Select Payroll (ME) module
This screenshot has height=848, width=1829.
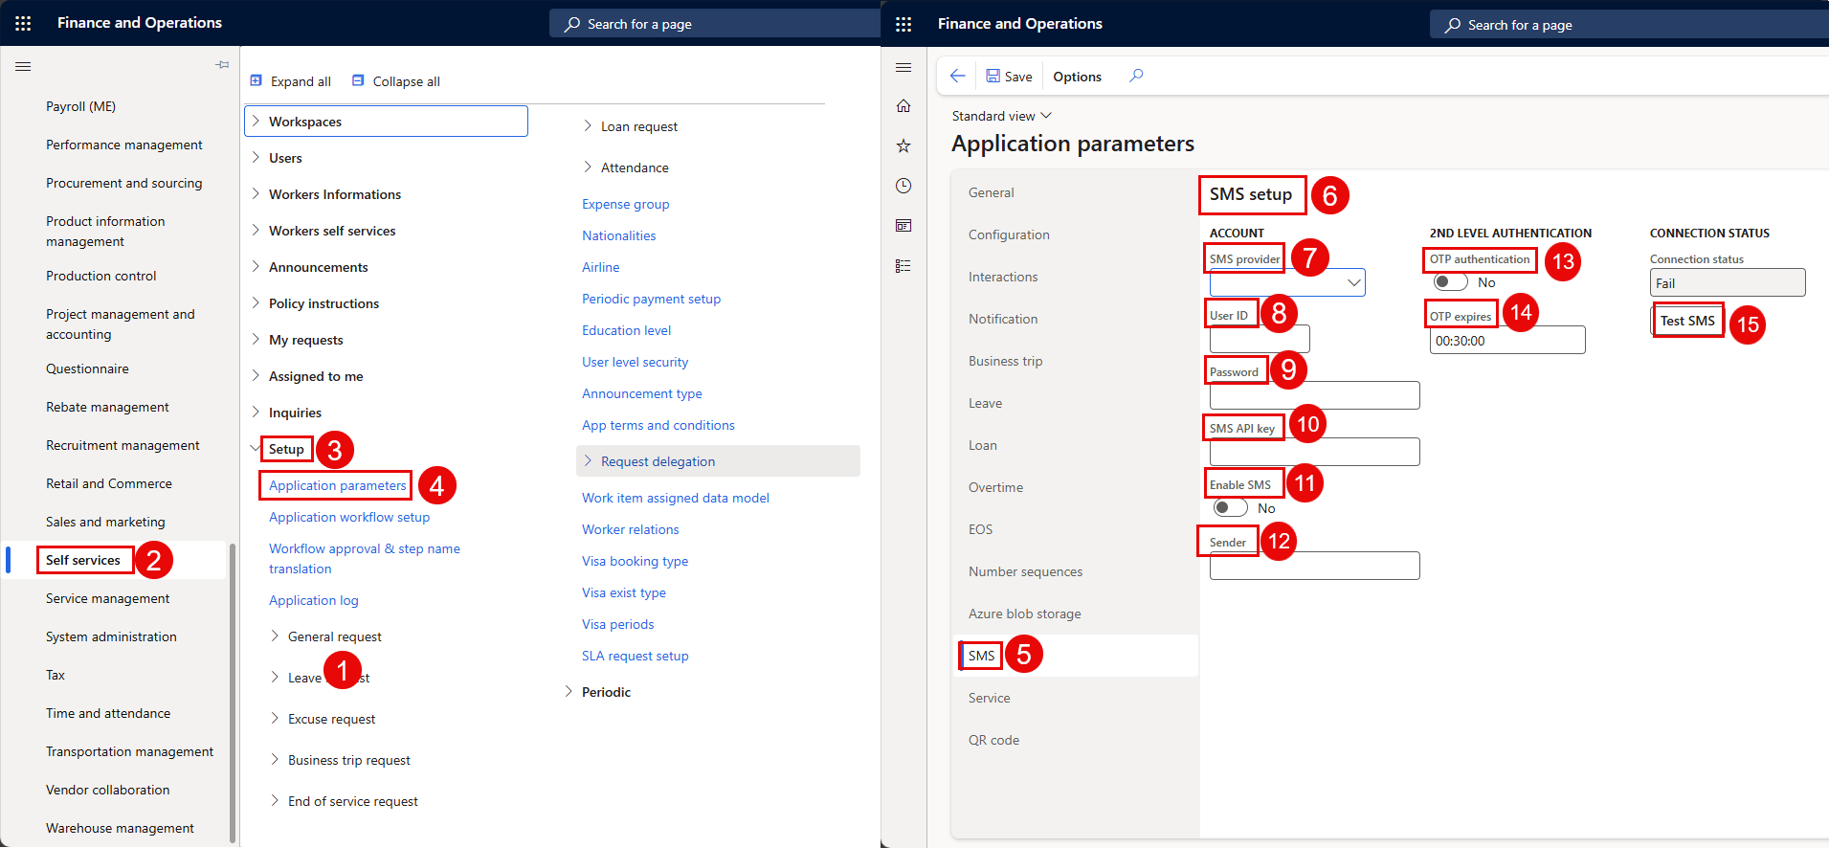pyautogui.click(x=80, y=106)
